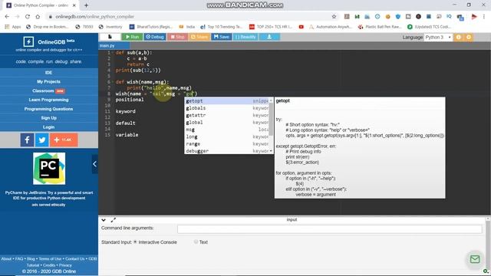Viewport: 491px width, 276px height.
Task: Click the keyword text on line 11
Action: [x=125, y=111]
